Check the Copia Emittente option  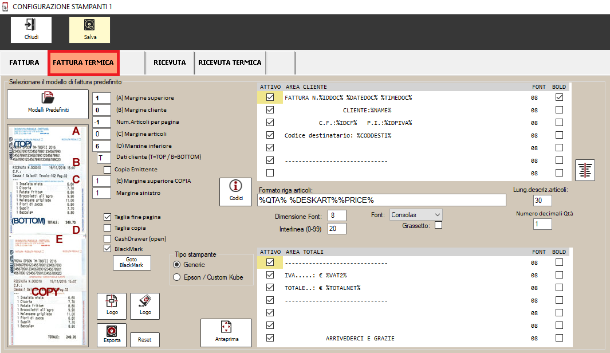(108, 170)
